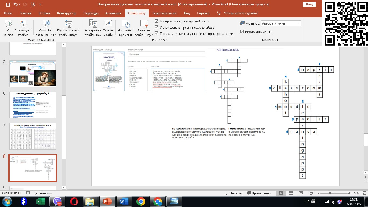Open File Explorer folder in taskbar

click(x=90, y=202)
